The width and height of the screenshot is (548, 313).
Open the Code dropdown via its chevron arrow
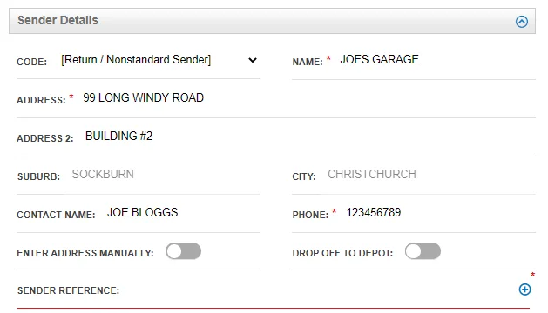pyautogui.click(x=253, y=60)
